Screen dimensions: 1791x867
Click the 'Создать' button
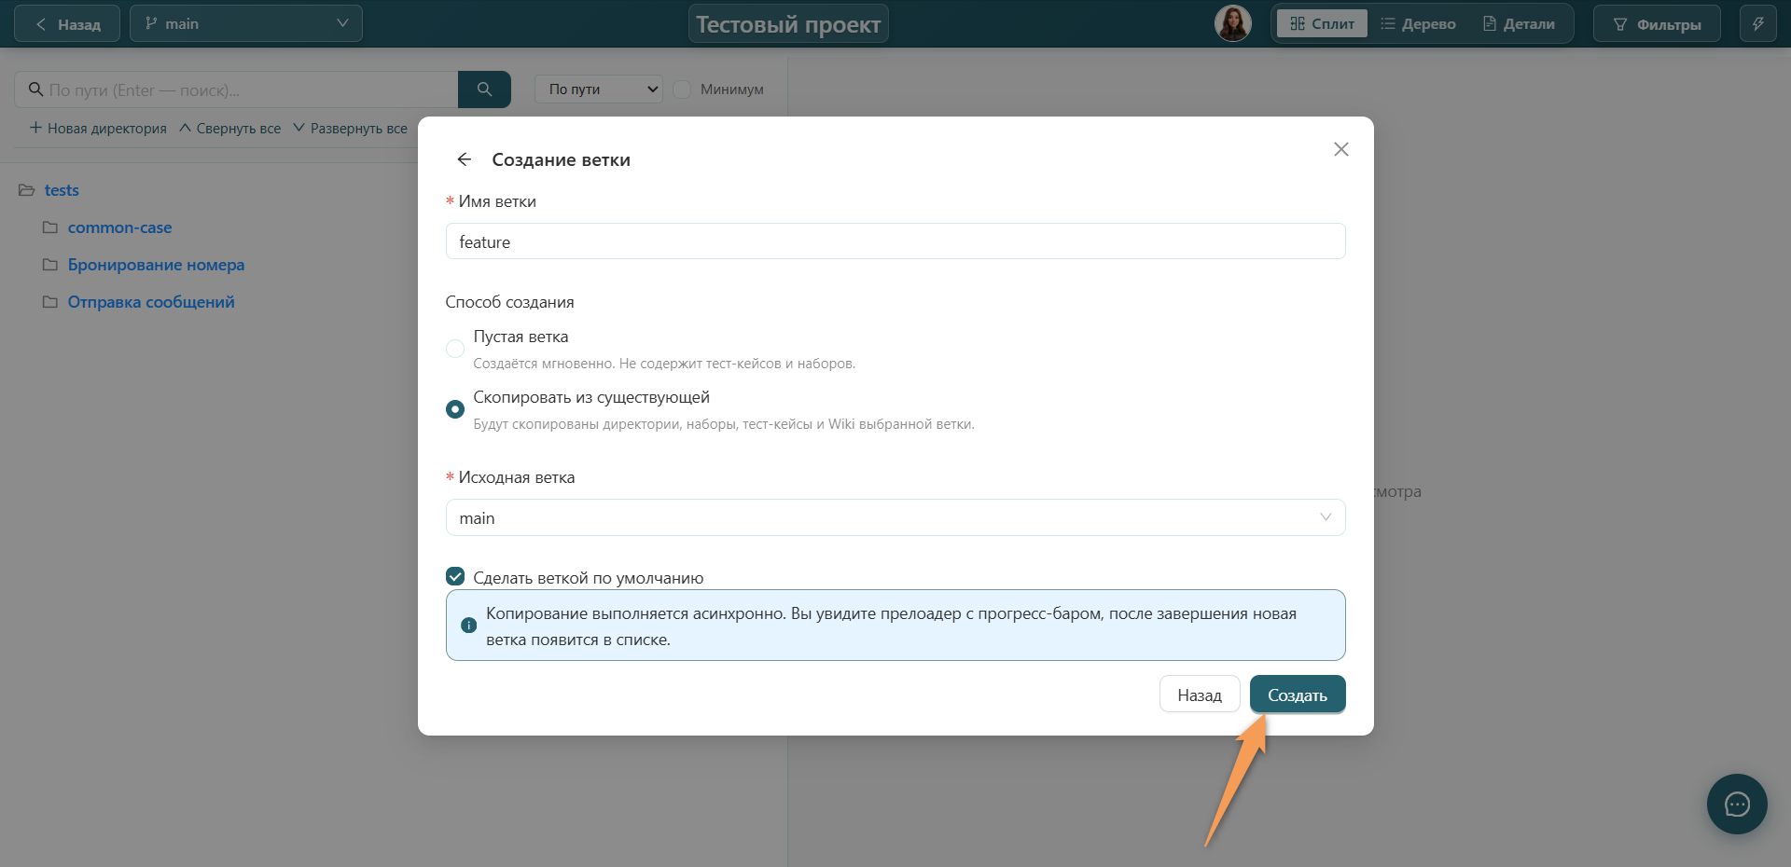[1298, 695]
